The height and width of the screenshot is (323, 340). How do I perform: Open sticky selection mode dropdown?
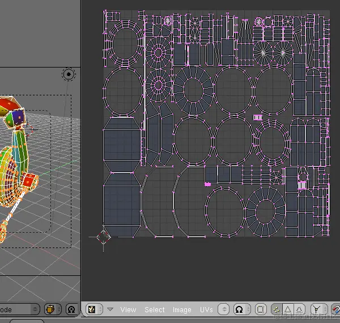pyautogui.click(x=318, y=309)
